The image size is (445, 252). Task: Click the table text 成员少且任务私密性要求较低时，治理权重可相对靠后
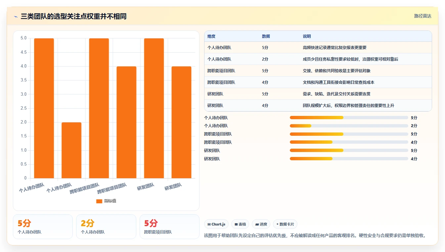[350, 59]
